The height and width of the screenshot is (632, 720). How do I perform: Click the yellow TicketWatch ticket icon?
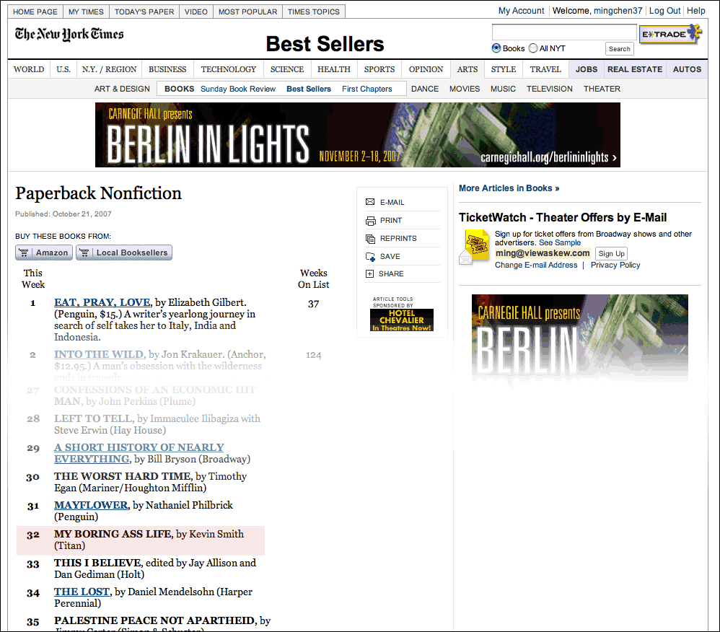coord(474,247)
